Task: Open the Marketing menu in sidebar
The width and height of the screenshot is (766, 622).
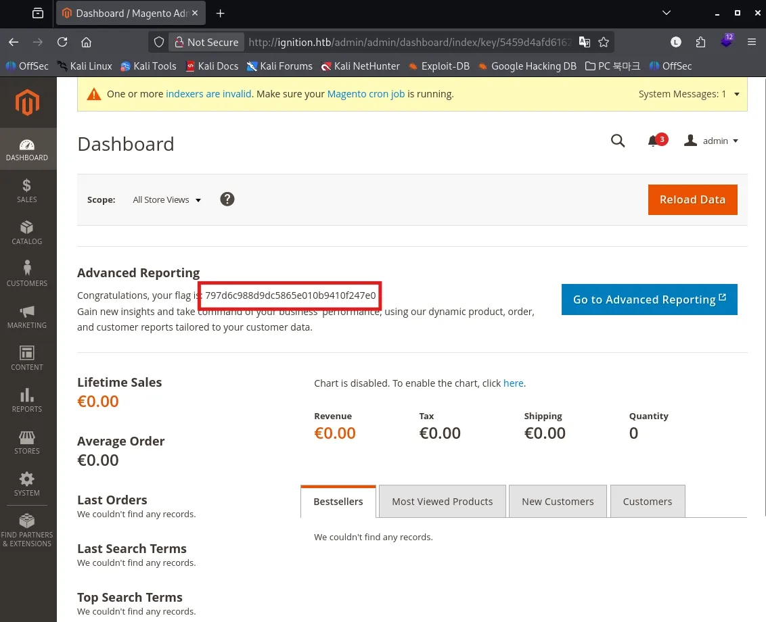Action: pyautogui.click(x=27, y=316)
